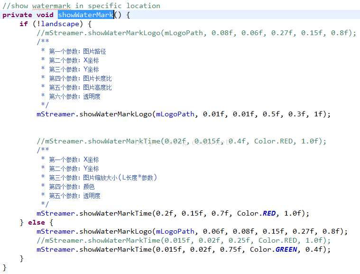This screenshot has width=360, height=274.
Task: Click the commented showWaterMarkTime line with 0.4f
Action: (181, 141)
